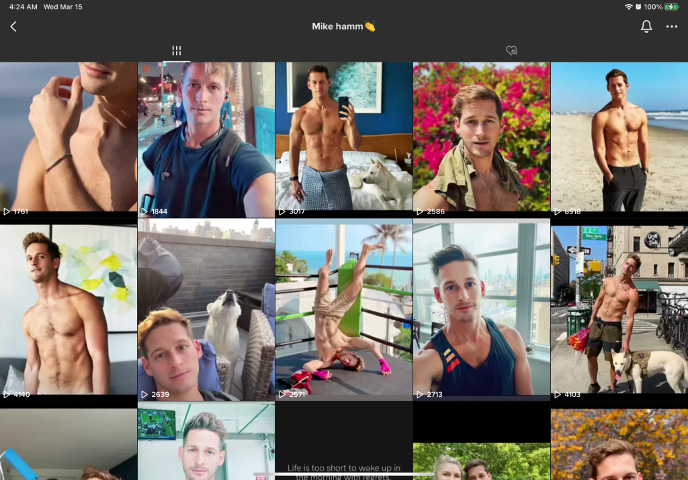Click the play icon beside 8918 views
The width and height of the screenshot is (688, 480).
558,211
